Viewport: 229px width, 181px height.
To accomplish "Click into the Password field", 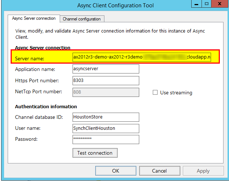I will tap(106, 140).
